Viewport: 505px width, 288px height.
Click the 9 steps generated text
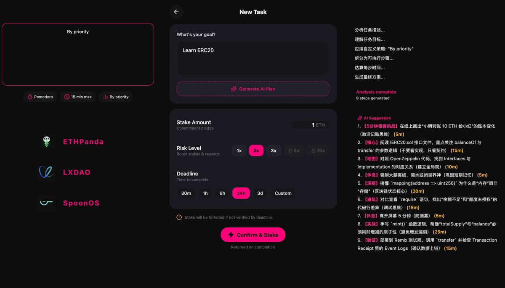(373, 98)
